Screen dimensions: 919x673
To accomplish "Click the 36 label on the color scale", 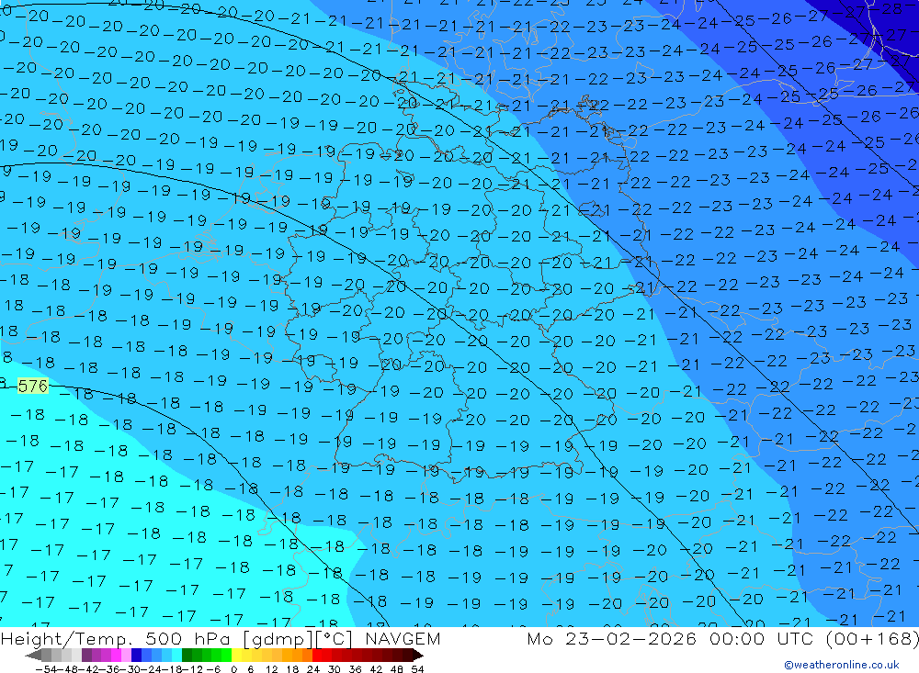I will point(355,669).
